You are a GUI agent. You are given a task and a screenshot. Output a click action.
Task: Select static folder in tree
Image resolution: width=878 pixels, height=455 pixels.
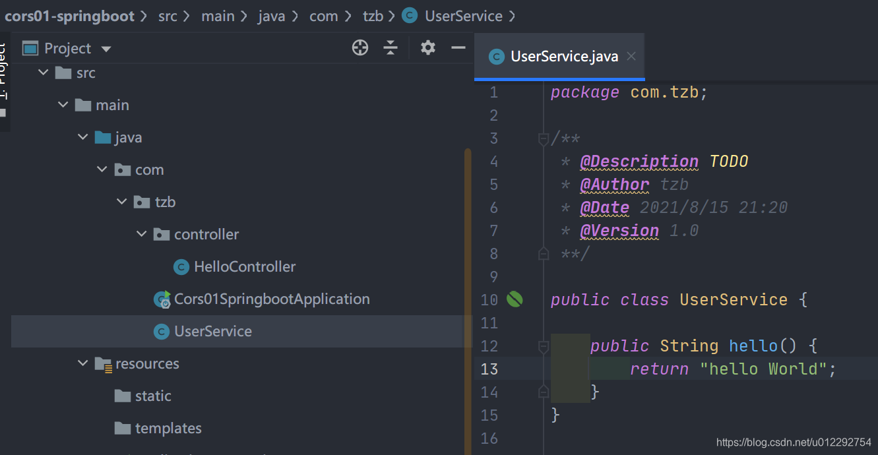pos(153,396)
